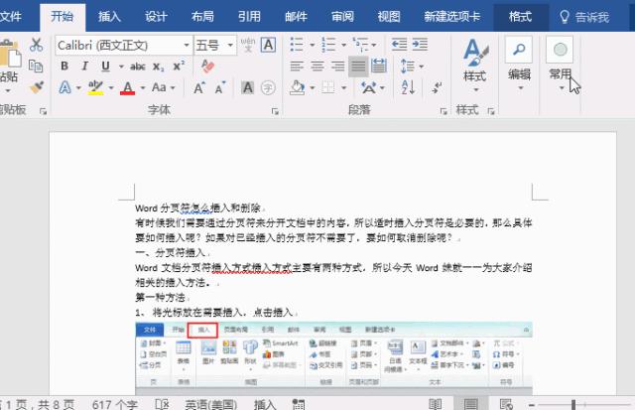
Task: Apply text effects with outlined A
Action: (x=65, y=87)
